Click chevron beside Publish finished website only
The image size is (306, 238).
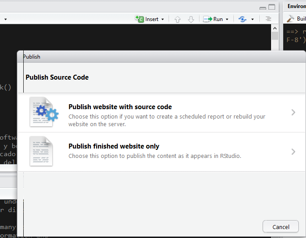293,152
